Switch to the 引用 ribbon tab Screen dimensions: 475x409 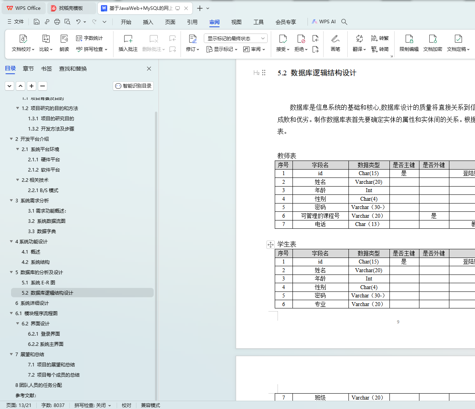point(192,22)
